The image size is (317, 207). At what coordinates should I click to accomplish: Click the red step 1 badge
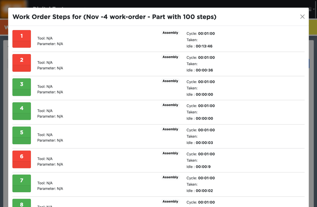(21, 39)
